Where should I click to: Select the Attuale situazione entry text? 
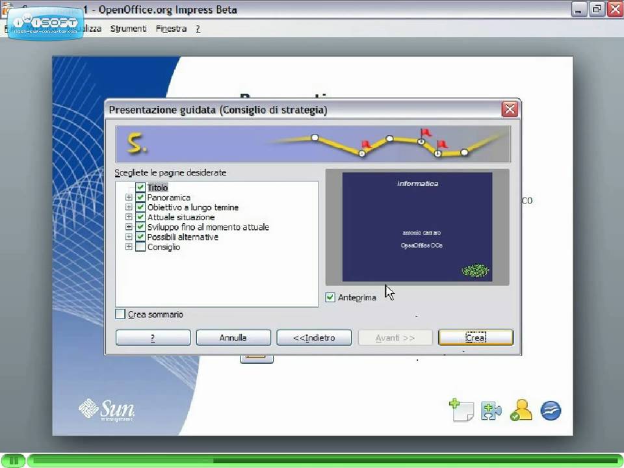(181, 217)
